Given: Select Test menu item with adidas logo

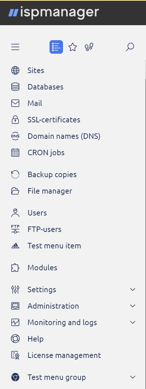Looking at the screenshot, I should [54, 246].
